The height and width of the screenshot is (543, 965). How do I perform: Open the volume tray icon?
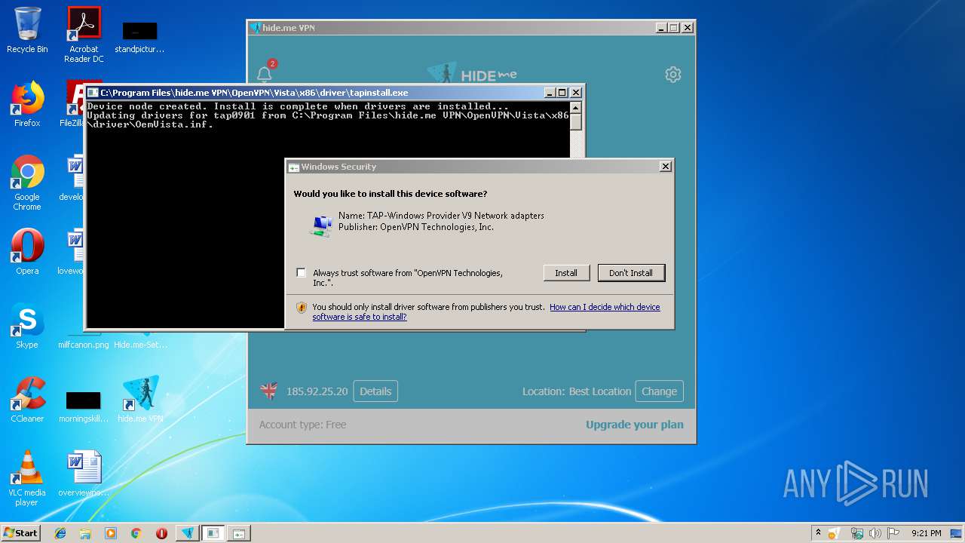point(875,533)
